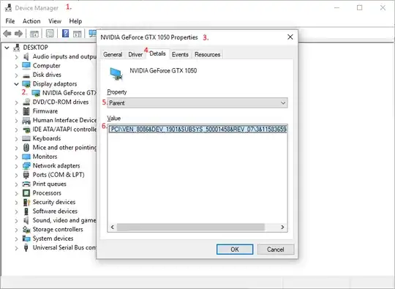Expand the Audio inputs and outputs chevron
The height and width of the screenshot is (289, 395).
(x=16, y=57)
